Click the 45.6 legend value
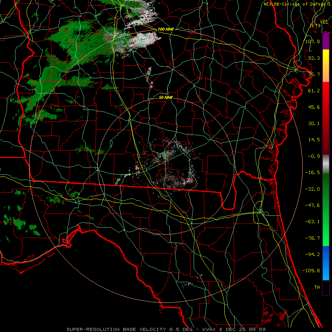The height and width of the screenshot is (332, 332). click(x=314, y=107)
